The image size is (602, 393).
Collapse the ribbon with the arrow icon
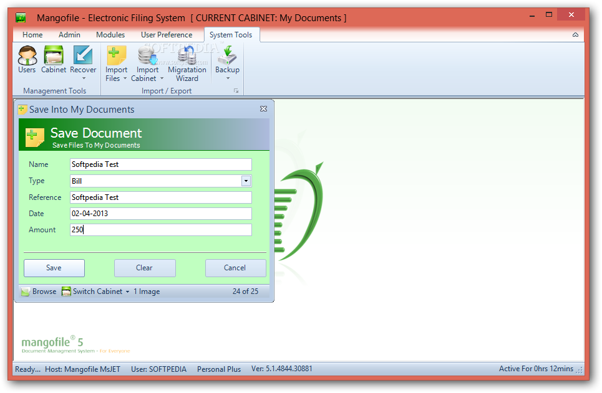[575, 35]
